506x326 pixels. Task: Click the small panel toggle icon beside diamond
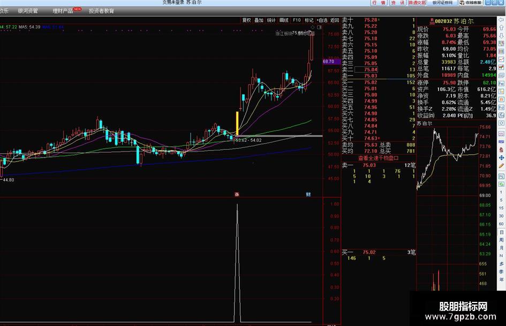click(x=319, y=27)
